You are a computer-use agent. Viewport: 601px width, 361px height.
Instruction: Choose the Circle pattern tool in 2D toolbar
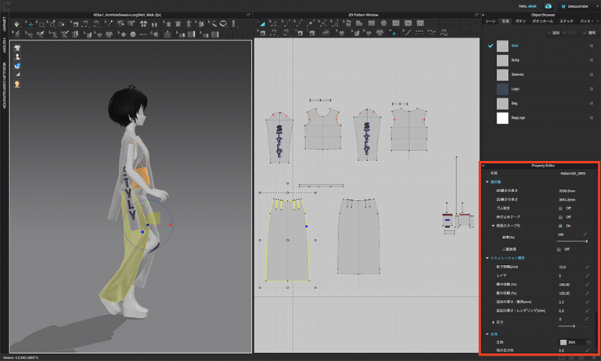[x=383, y=23]
